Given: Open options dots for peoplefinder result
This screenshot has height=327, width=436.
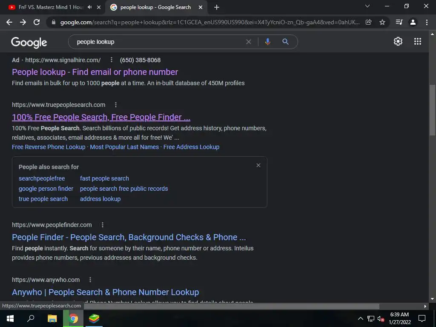Looking at the screenshot, I should pyautogui.click(x=102, y=224).
